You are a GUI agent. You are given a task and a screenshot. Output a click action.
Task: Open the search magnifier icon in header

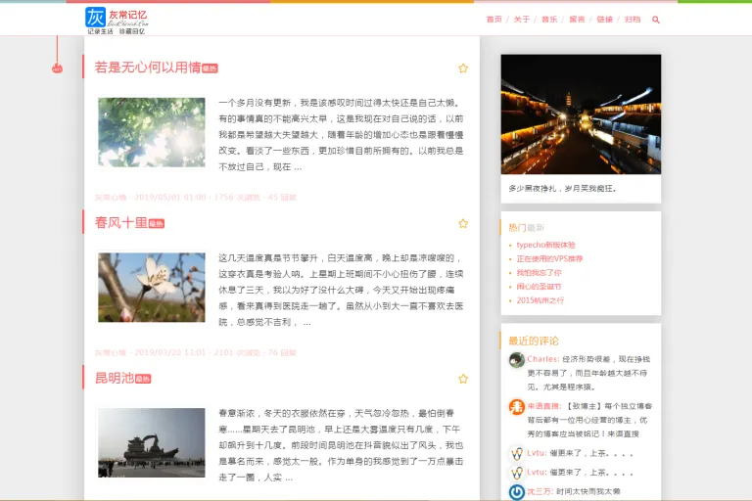click(656, 20)
